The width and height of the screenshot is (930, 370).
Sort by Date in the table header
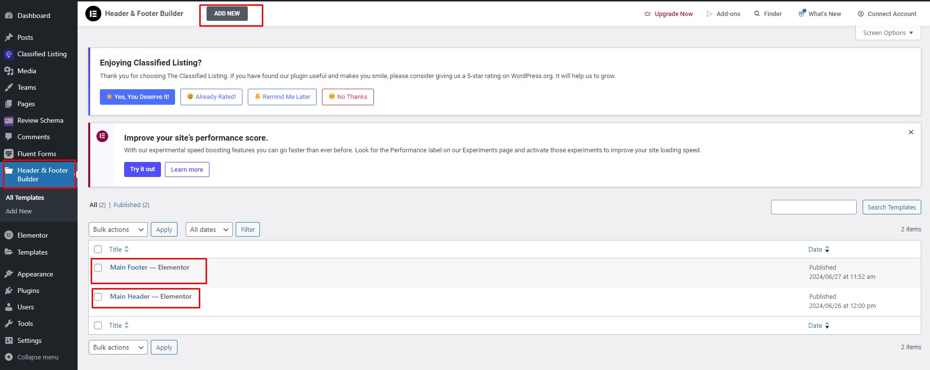click(818, 249)
